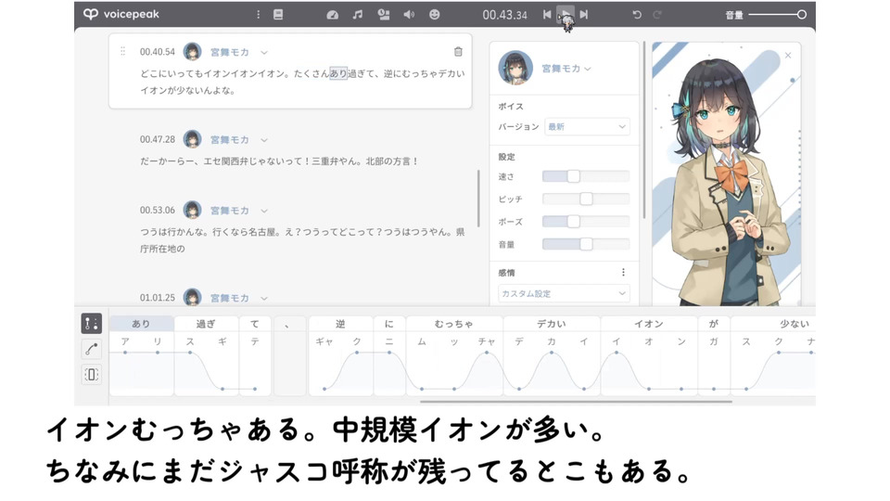Select the イオン word segment
This screenshot has height=501, width=890.
coord(649,324)
